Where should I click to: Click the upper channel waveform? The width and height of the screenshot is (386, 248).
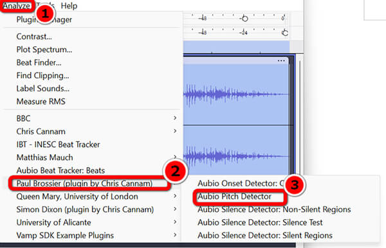tap(236, 94)
